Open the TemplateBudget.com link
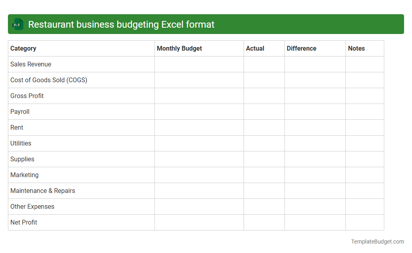 point(378,241)
